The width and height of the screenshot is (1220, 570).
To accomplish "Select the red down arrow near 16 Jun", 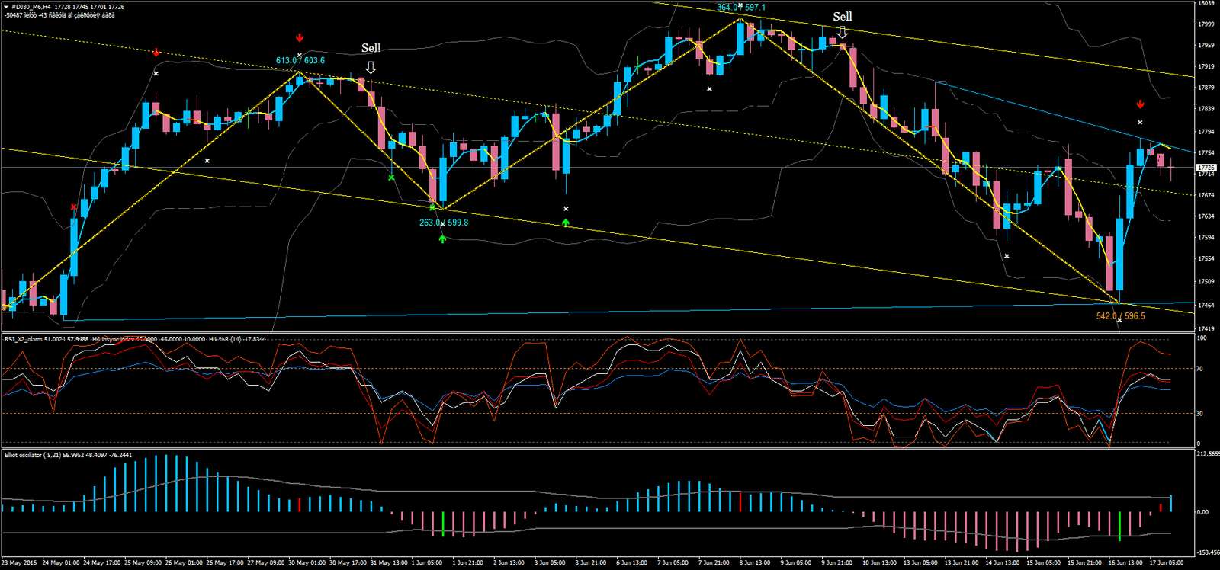I will click(x=1140, y=104).
